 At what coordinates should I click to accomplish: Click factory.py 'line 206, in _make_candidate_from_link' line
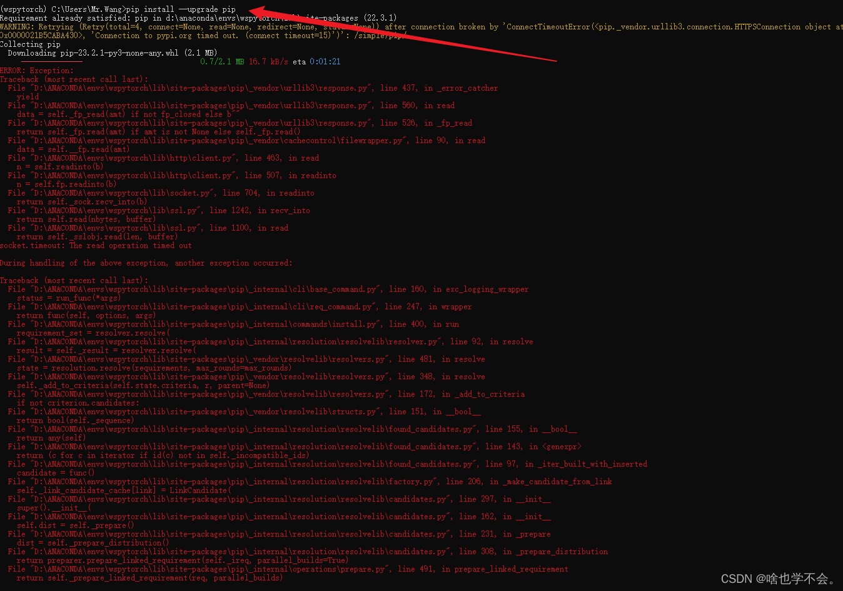[310, 482]
